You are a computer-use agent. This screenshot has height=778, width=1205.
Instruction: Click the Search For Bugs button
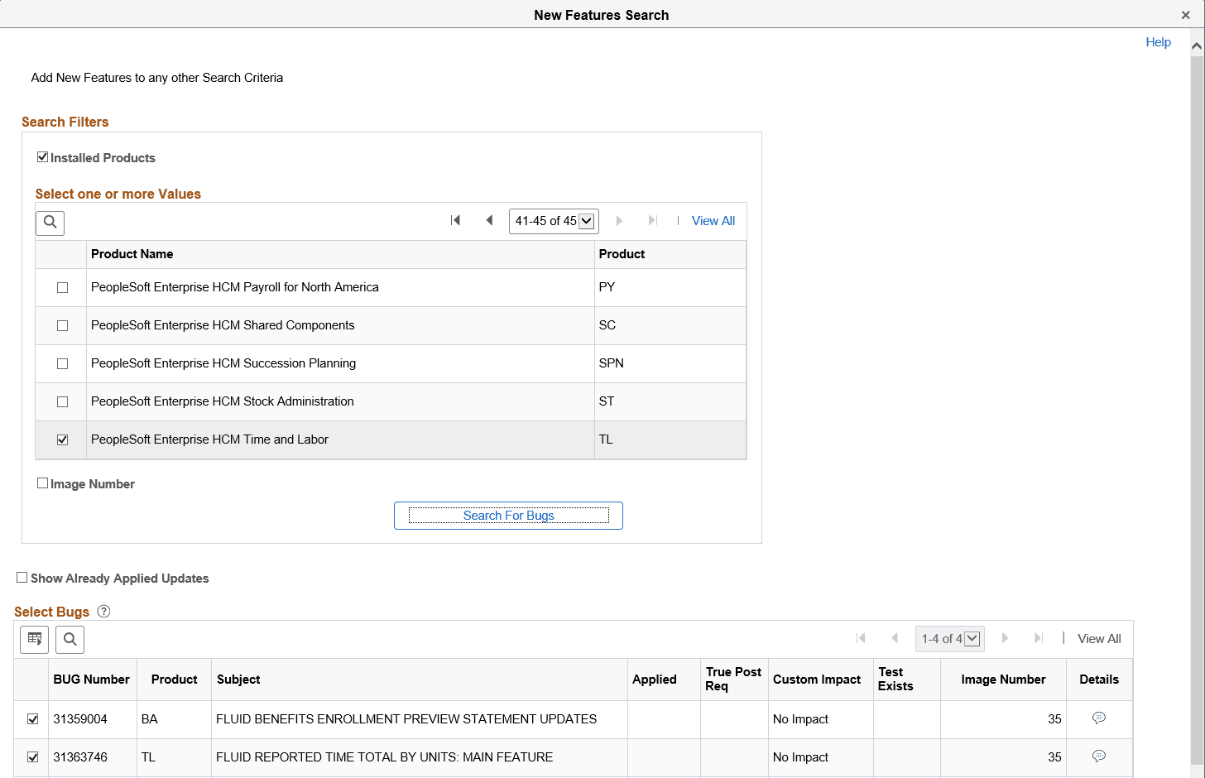pos(508,515)
